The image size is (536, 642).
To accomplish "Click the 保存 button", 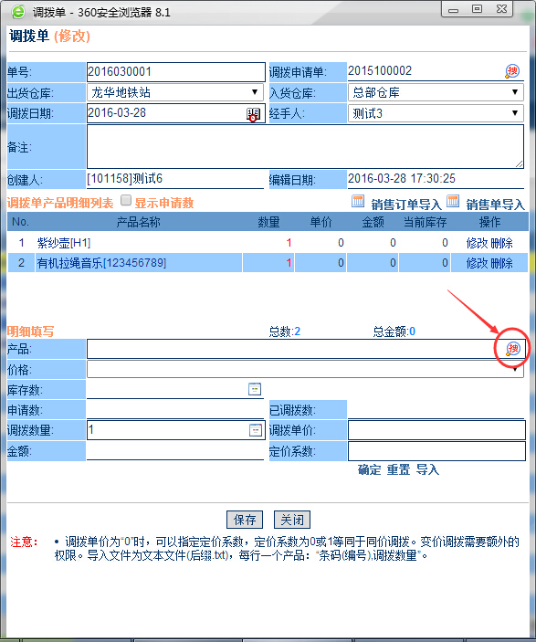I will 245,520.
